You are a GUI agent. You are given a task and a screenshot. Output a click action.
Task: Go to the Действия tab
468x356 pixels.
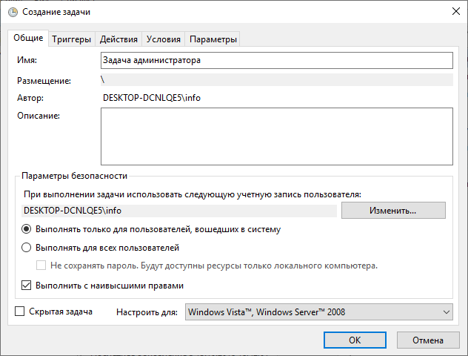tap(118, 39)
